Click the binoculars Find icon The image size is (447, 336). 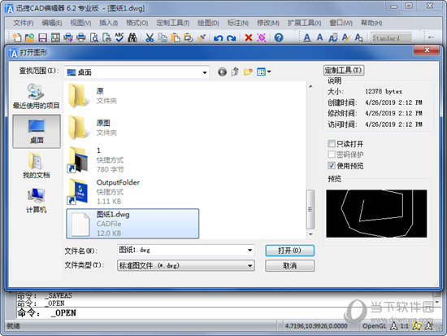point(132,37)
